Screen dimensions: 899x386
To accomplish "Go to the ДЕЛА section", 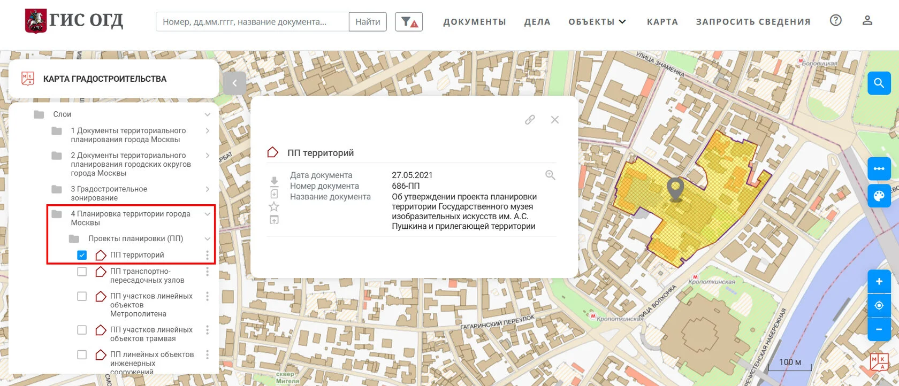I will [x=537, y=22].
